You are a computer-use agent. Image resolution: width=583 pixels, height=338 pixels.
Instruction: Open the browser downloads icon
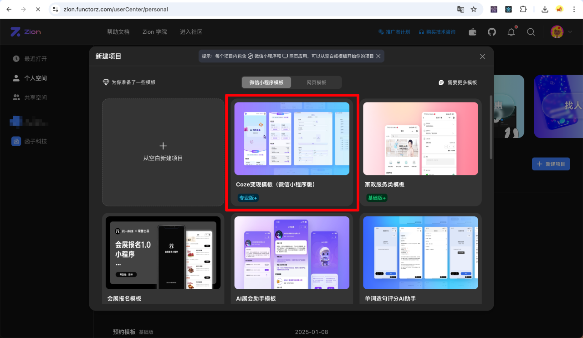point(545,9)
